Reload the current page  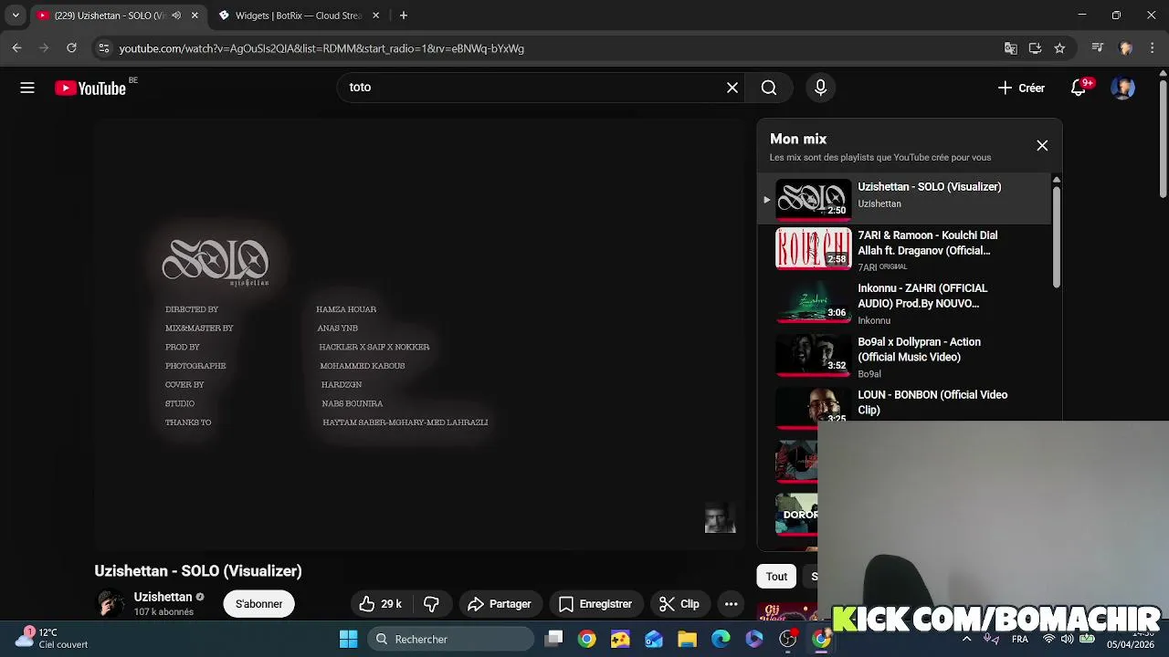(x=71, y=48)
